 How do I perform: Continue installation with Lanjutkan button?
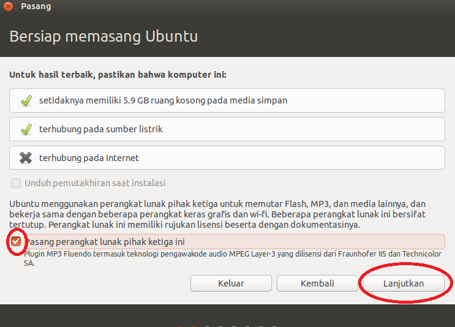pyautogui.click(x=404, y=283)
